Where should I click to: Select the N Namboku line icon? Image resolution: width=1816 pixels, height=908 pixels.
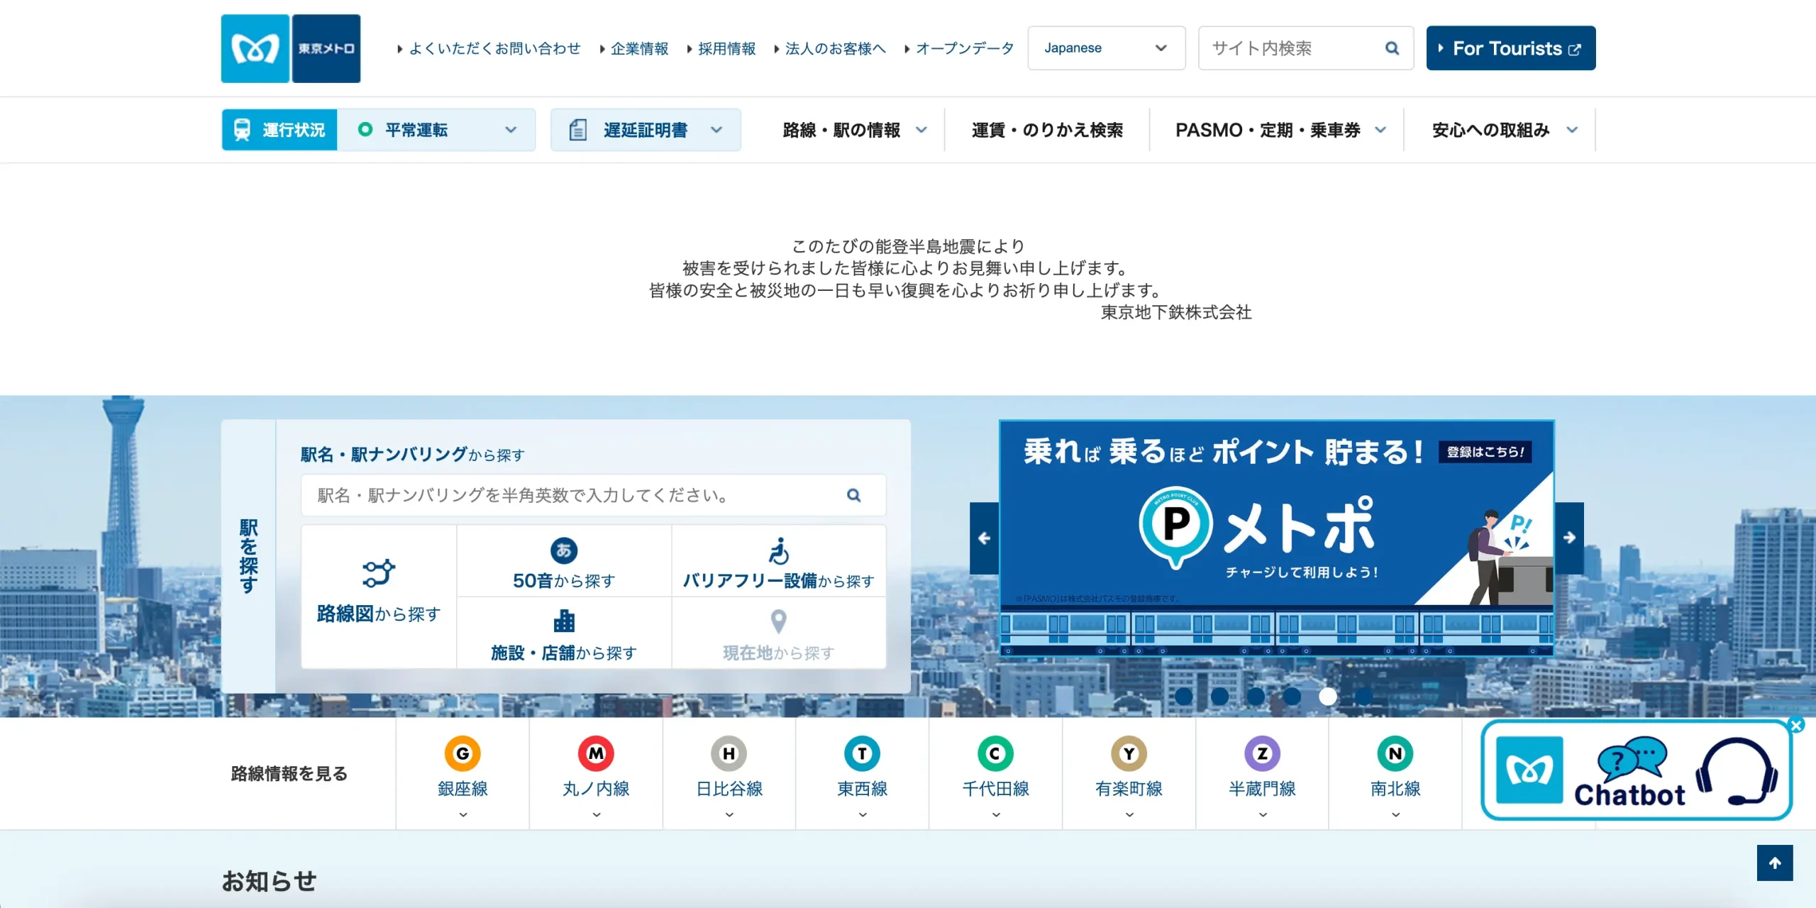(1395, 753)
